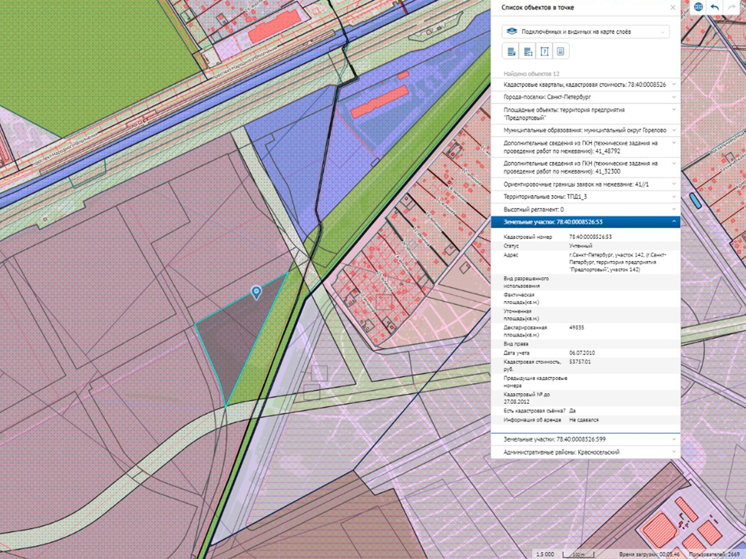Click the globe map view icon
This screenshot has width=746, height=559.
click(698, 7)
